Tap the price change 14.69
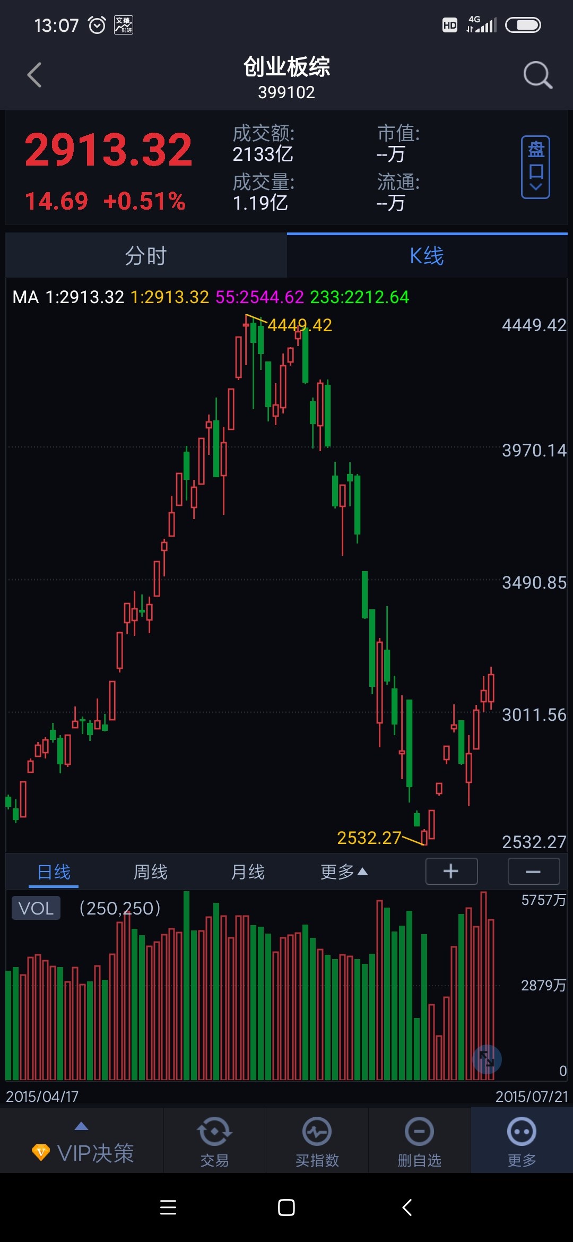This screenshot has width=573, height=1242. tap(56, 201)
